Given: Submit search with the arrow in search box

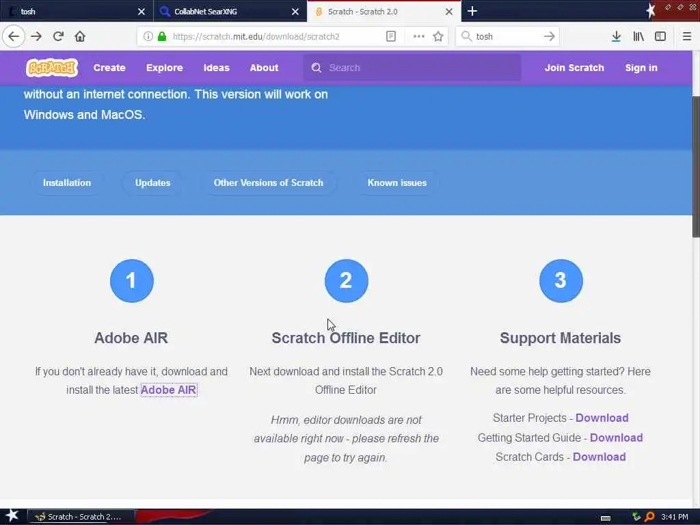Looking at the screenshot, I should coord(549,36).
